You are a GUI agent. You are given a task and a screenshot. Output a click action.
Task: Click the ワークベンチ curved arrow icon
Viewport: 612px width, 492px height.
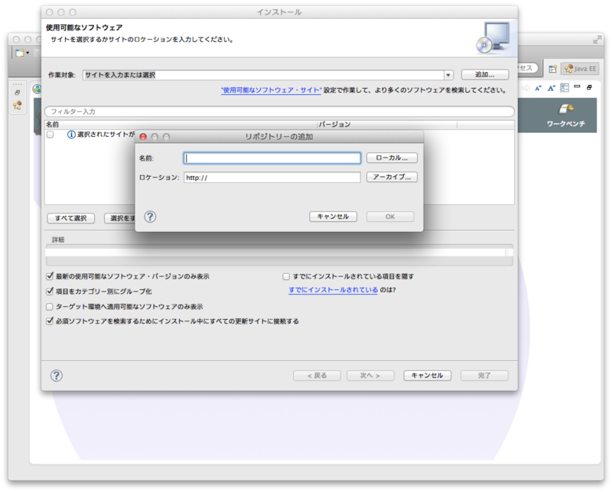(566, 107)
